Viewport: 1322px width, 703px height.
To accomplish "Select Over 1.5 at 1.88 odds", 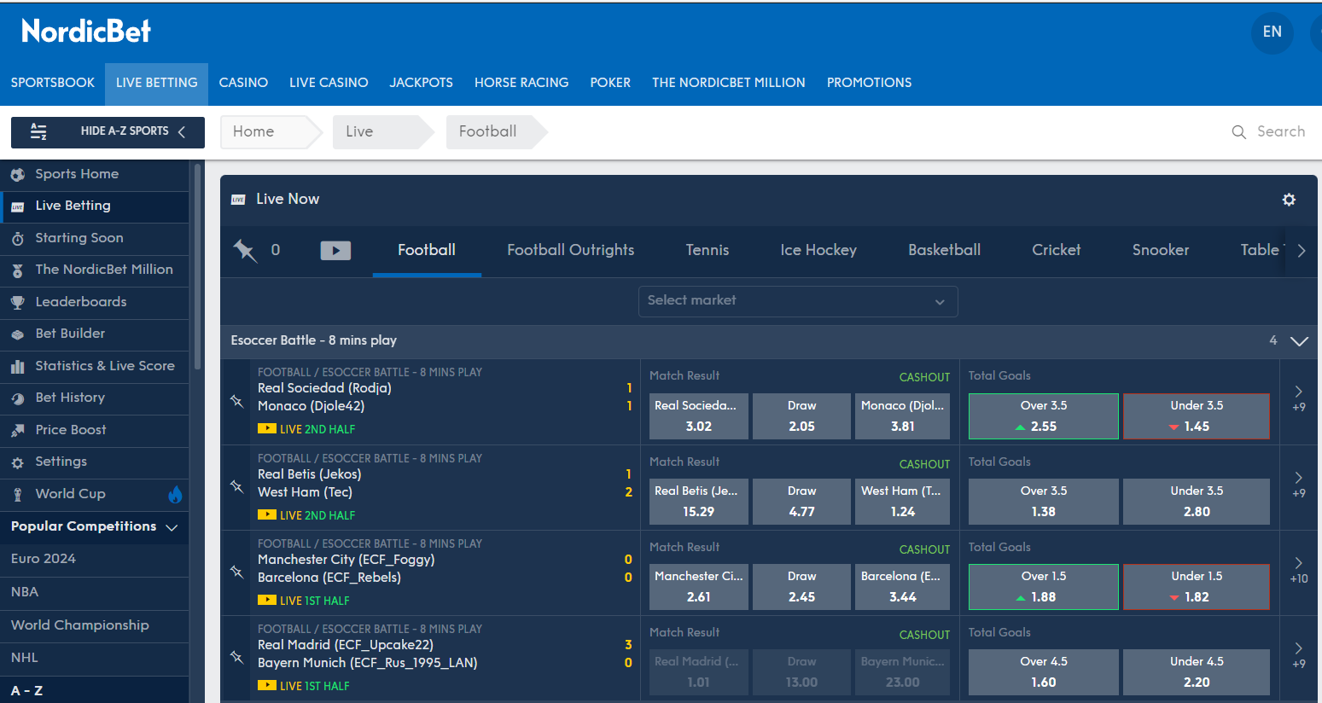I will [x=1043, y=587].
